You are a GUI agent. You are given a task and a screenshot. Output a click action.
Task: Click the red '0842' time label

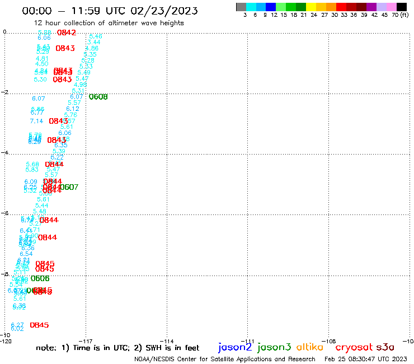point(67,32)
